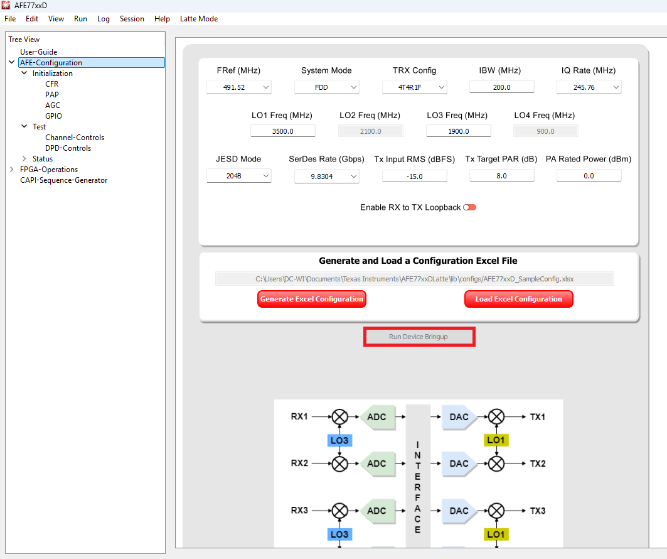Click Generate Excel Configuration button
The image size is (667, 559).
click(x=312, y=299)
